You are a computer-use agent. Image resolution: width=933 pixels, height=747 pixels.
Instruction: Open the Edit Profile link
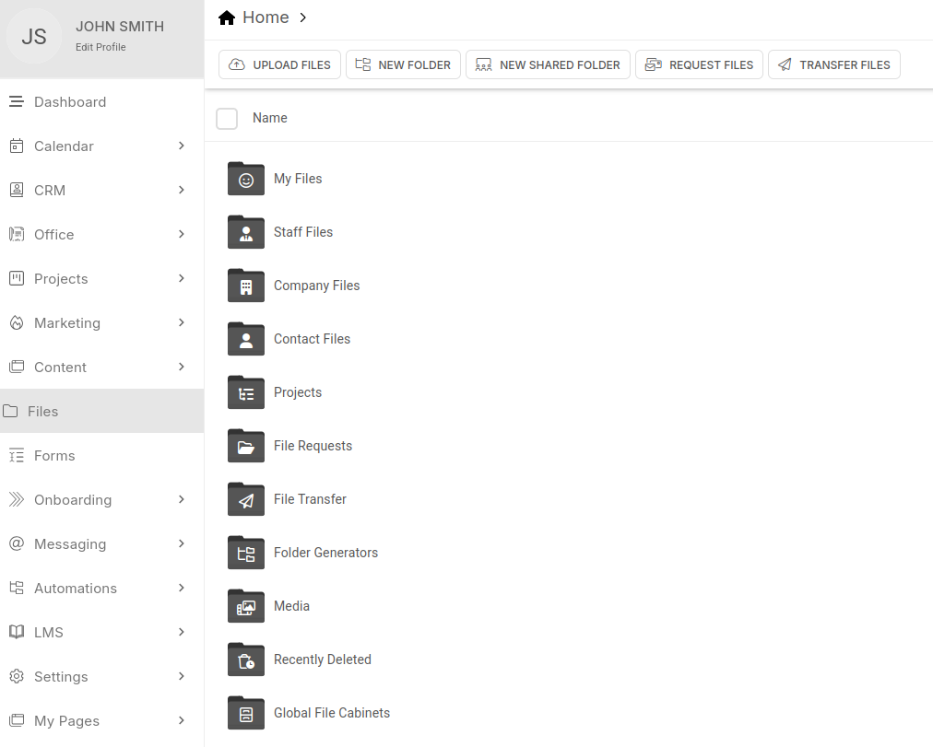pos(100,47)
